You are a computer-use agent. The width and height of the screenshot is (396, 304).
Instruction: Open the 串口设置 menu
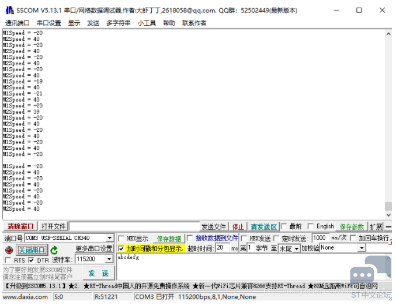49,23
